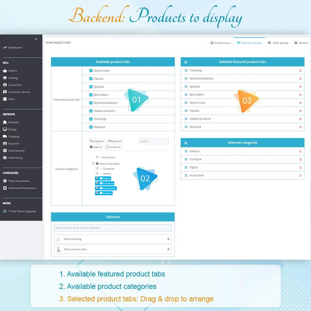Screen dimensions: 311x311
Task: Click the product search field under Featured
Action: point(113,228)
